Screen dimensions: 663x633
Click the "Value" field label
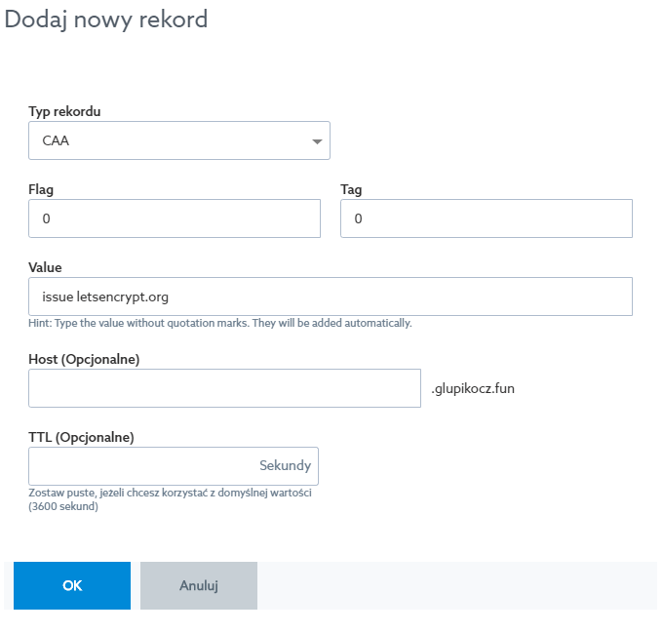(46, 267)
